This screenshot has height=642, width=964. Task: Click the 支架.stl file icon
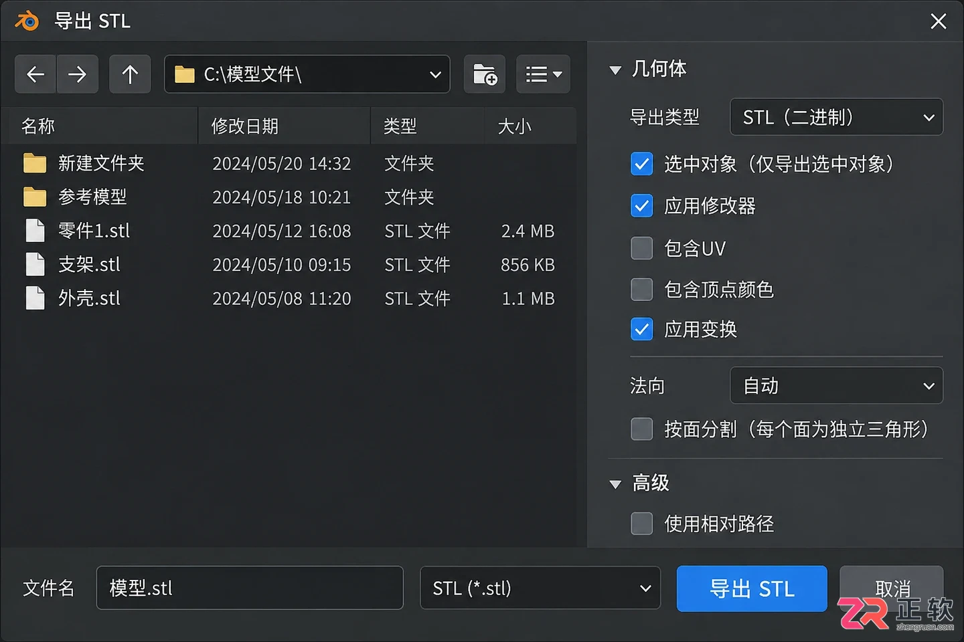tap(35, 264)
